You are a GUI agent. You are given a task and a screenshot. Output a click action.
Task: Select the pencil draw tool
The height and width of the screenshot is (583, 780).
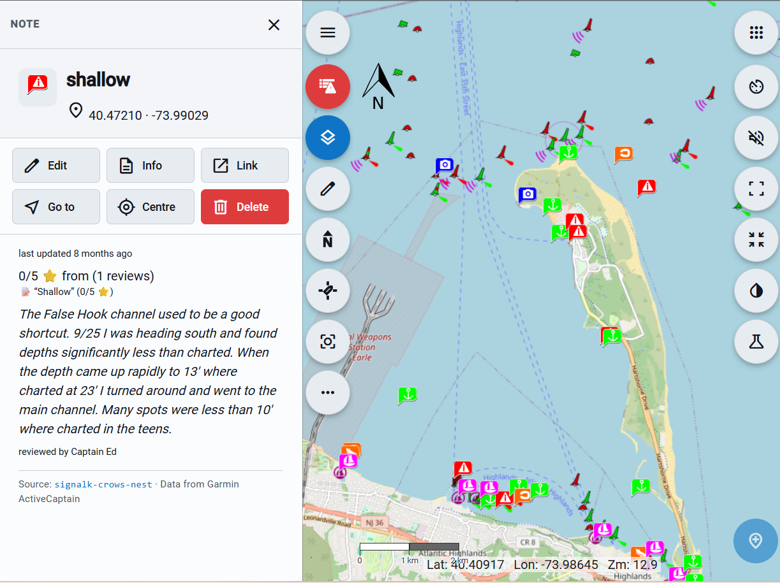[328, 189]
